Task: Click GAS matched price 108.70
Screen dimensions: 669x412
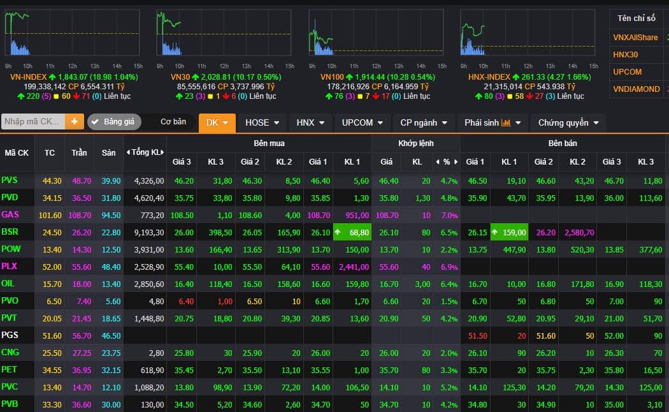Action: tap(387, 215)
